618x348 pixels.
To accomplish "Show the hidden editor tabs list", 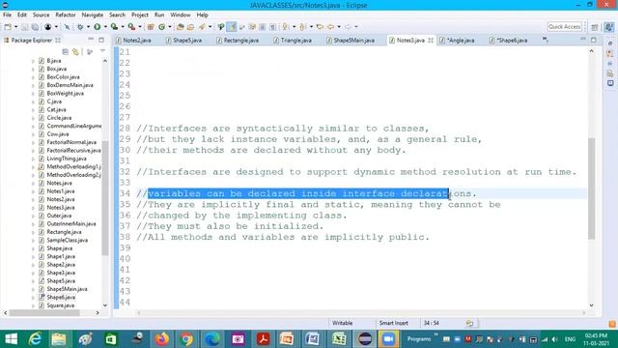I will click(x=545, y=40).
